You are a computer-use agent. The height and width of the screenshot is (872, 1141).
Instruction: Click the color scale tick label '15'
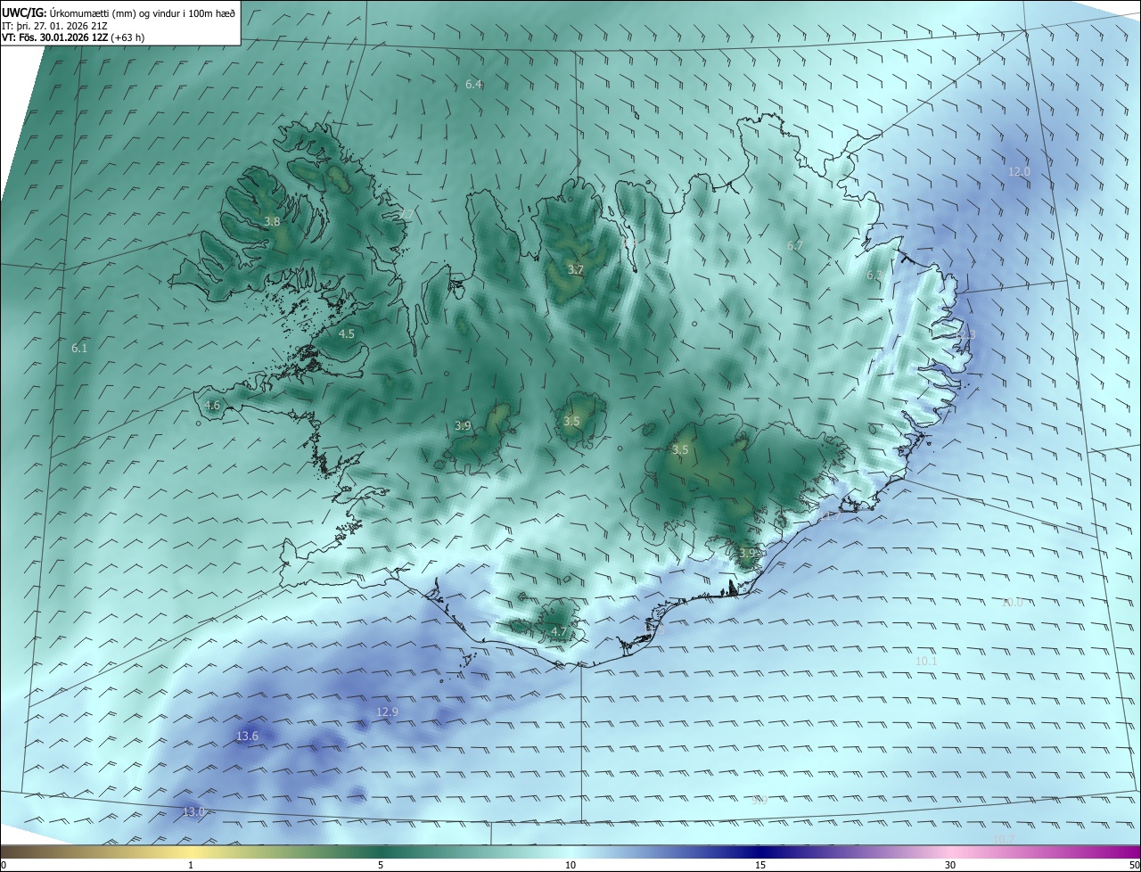[760, 866]
